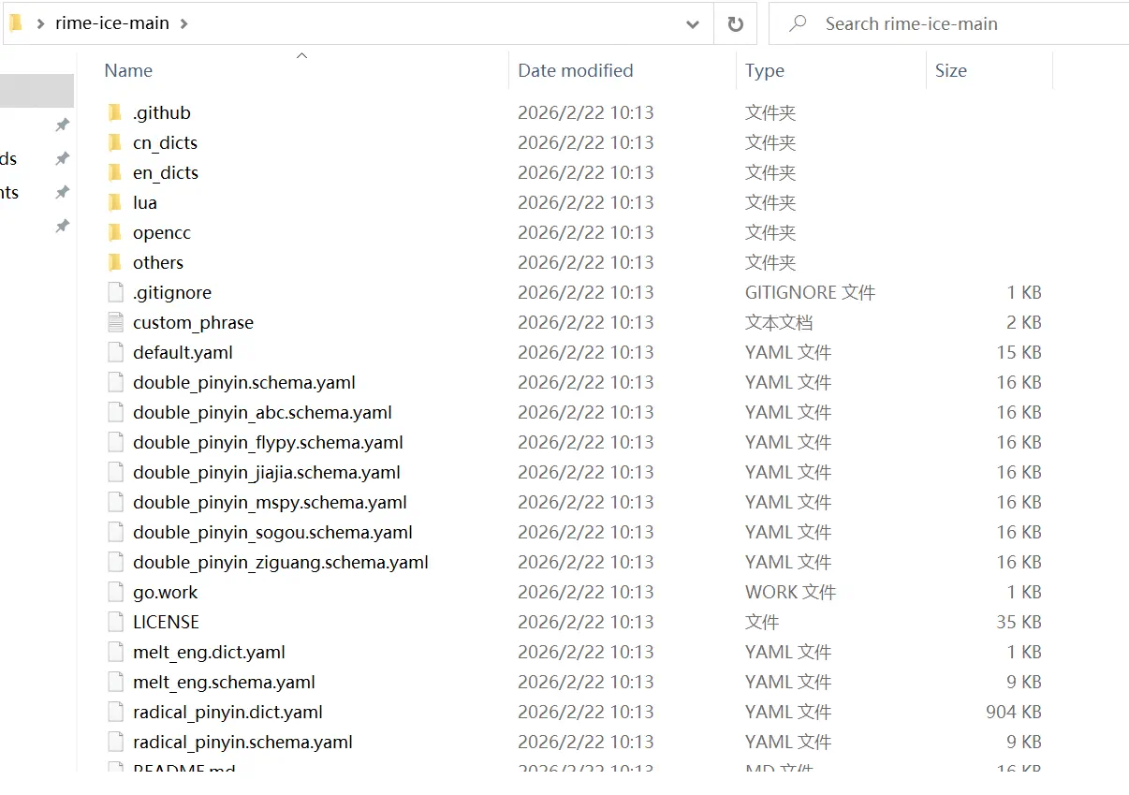This screenshot has width=1129, height=795.
Task: Click the rime-ice-main breadcrumb in address bar
Action: (x=112, y=23)
